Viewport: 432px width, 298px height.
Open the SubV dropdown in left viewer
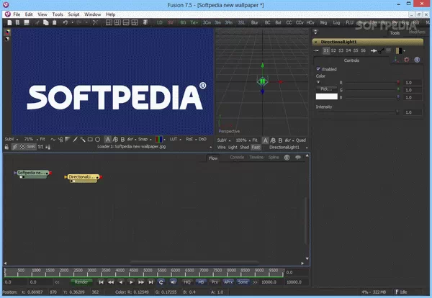pyautogui.click(x=12, y=139)
